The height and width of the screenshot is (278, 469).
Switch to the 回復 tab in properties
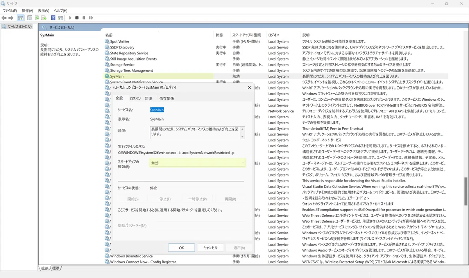point(149,99)
